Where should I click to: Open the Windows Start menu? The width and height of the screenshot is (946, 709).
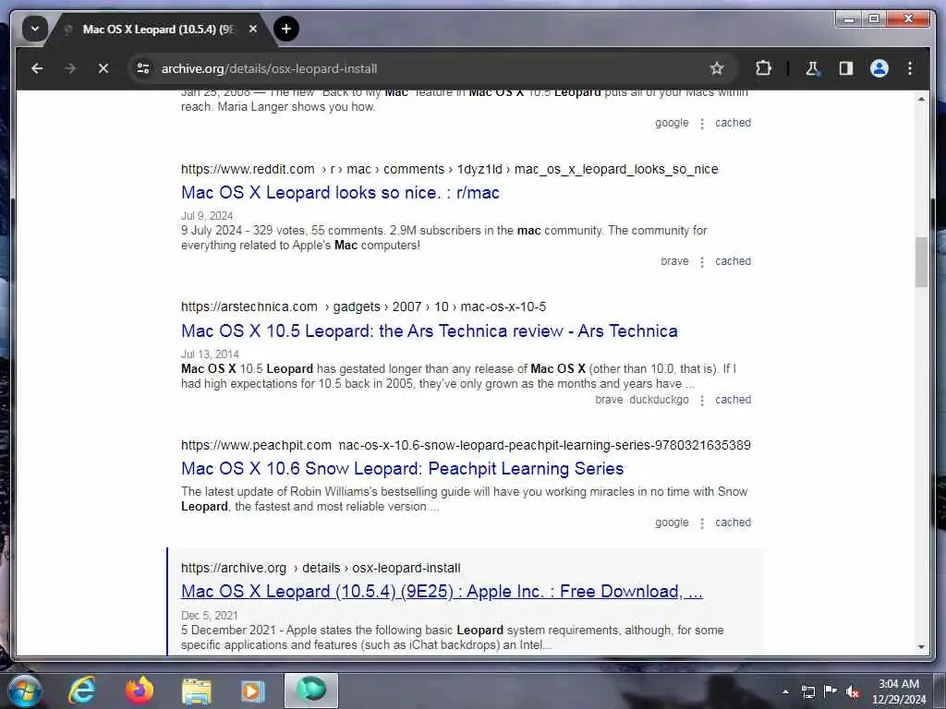(25, 691)
